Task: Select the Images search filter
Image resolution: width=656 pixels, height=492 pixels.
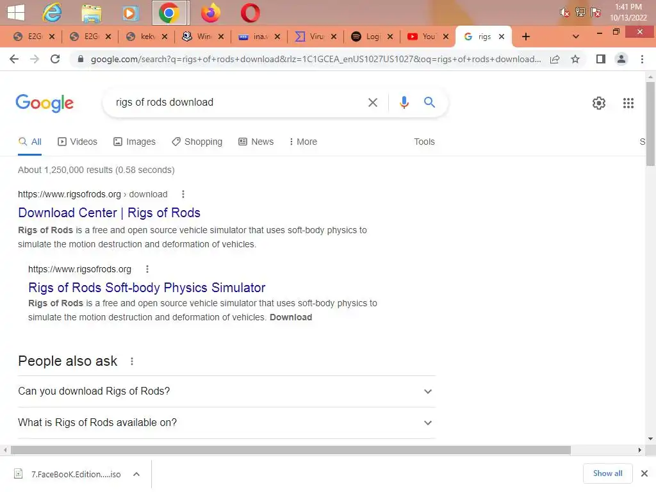Action: pyautogui.click(x=135, y=142)
